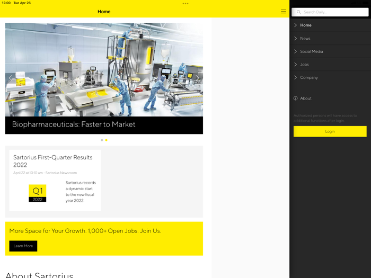Click the 'April 22 at 10:10 am' dateline
The image size is (371, 278).
tap(45, 173)
